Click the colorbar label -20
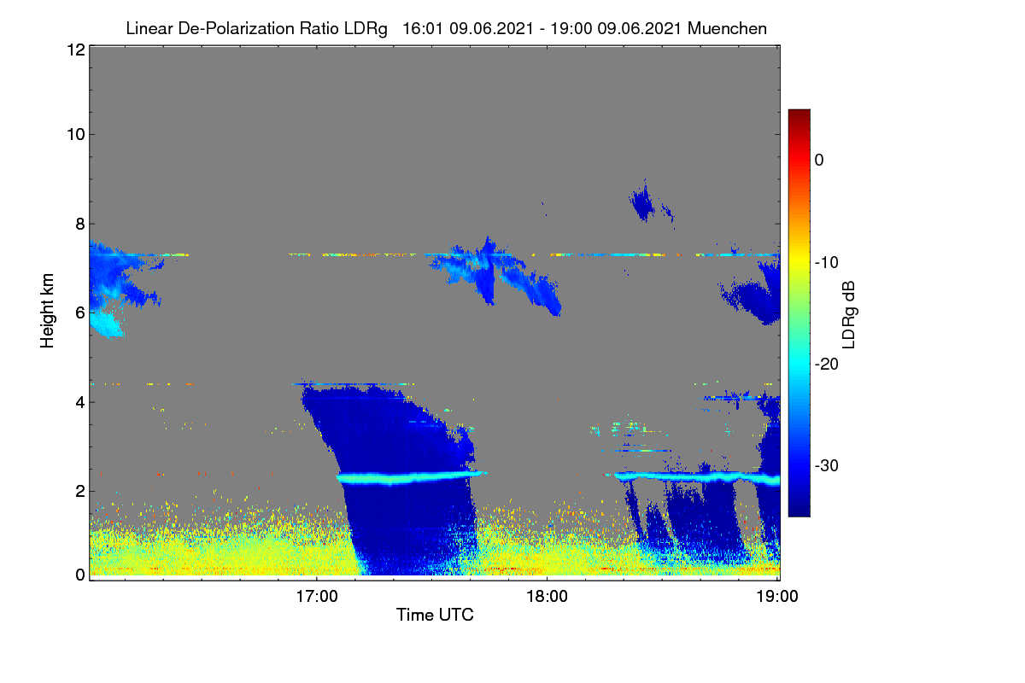This screenshot has height=683, width=1025. coord(827,364)
